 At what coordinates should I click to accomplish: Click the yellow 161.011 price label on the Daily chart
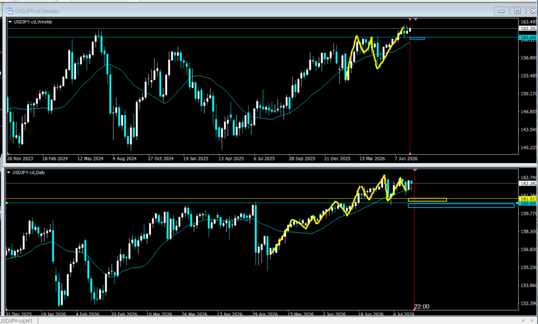(x=528, y=199)
